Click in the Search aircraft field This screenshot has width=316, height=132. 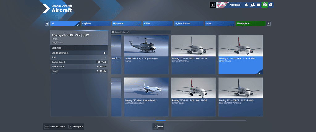[x=141, y=32]
